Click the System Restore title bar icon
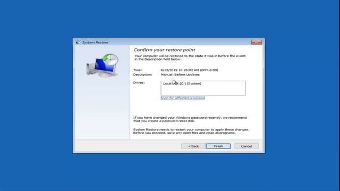This screenshot has width=340, height=191. pos(78,42)
